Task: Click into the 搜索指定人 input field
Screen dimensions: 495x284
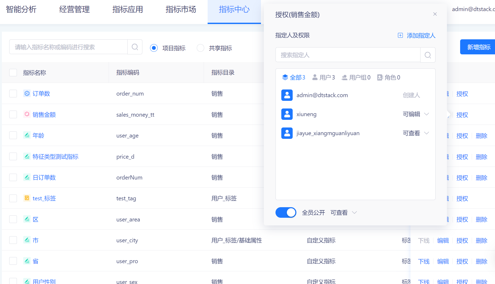Action: 348,55
